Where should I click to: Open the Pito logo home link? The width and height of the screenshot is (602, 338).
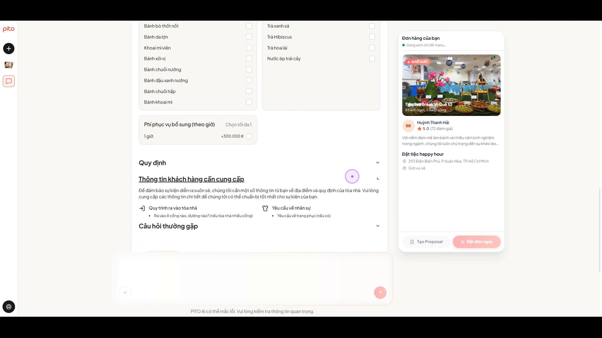coord(9,29)
